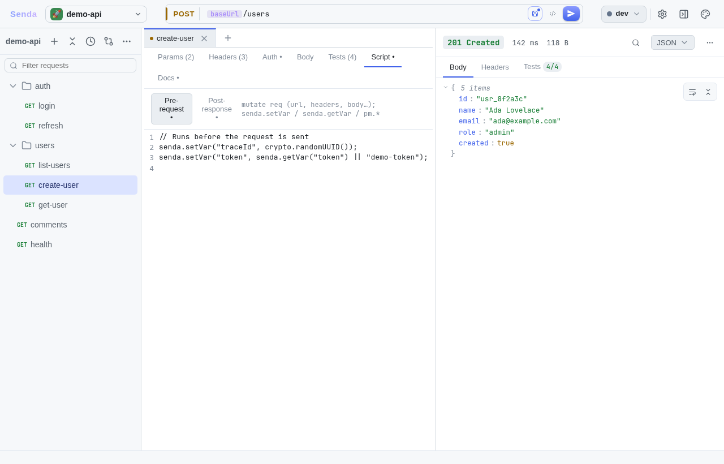Open the list-users request
Image resolution: width=724 pixels, height=464 pixels.
[70, 165]
